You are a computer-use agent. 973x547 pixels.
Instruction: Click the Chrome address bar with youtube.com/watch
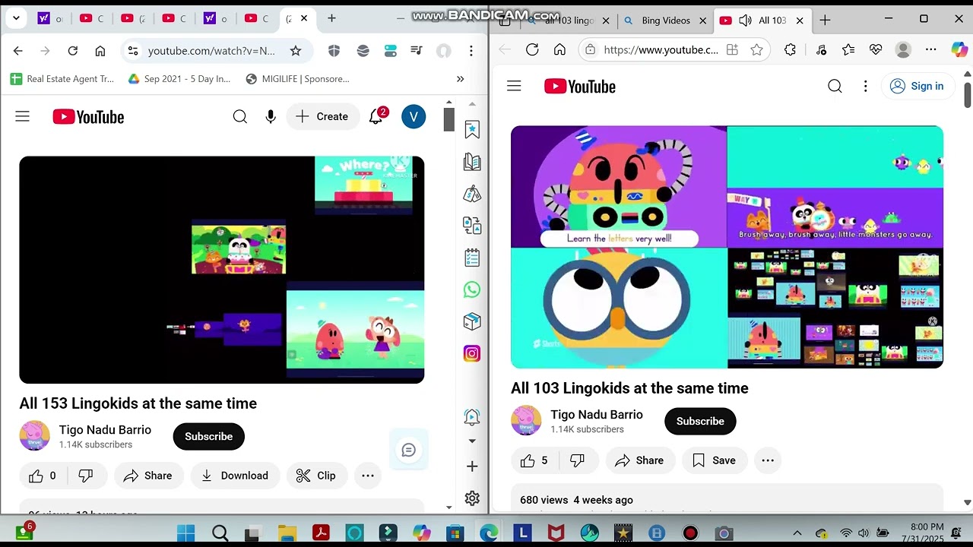211,51
